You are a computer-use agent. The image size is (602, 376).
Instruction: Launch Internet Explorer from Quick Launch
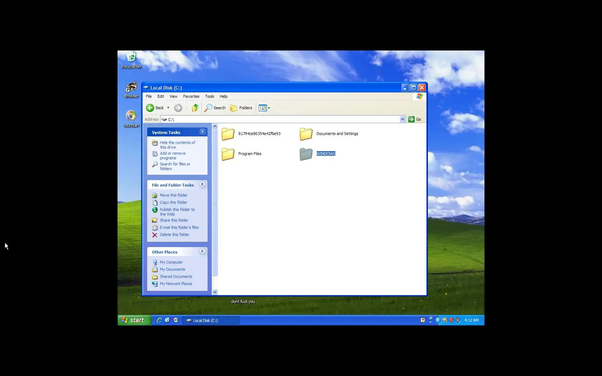pos(159,320)
